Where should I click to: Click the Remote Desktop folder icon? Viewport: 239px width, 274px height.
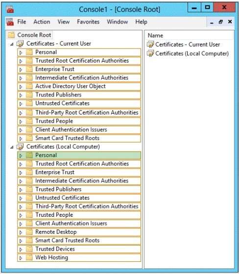tap(29, 232)
